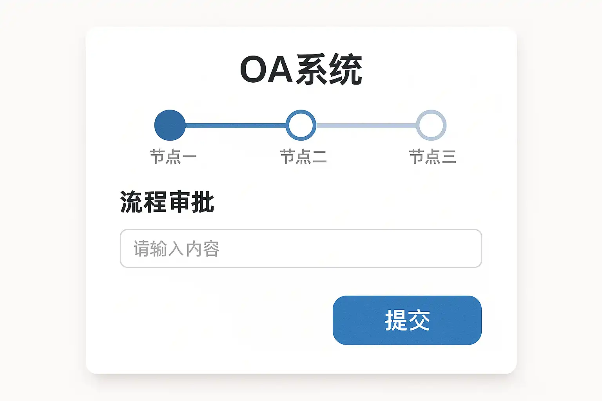602x401 pixels.
Task: Click the 审批 characters in the heading
Action: [x=191, y=202]
